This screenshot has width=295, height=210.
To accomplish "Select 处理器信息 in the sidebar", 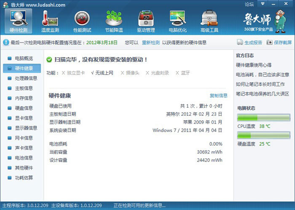I will 22,78.
